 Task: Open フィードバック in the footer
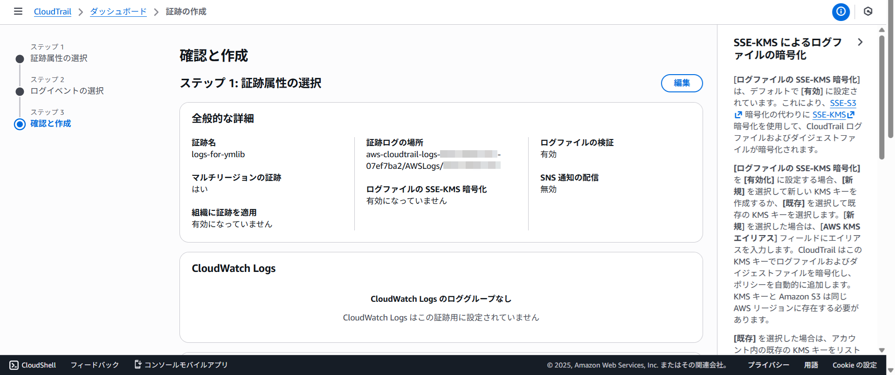(95, 365)
